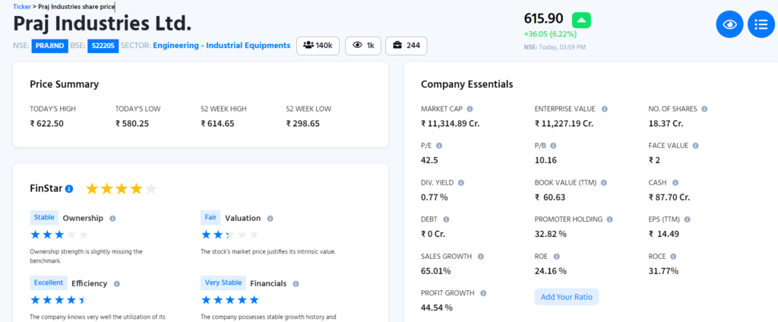Image resolution: width=778 pixels, height=322 pixels.
Task: Click the +36.05 (6.22%) change text
Action: [550, 34]
